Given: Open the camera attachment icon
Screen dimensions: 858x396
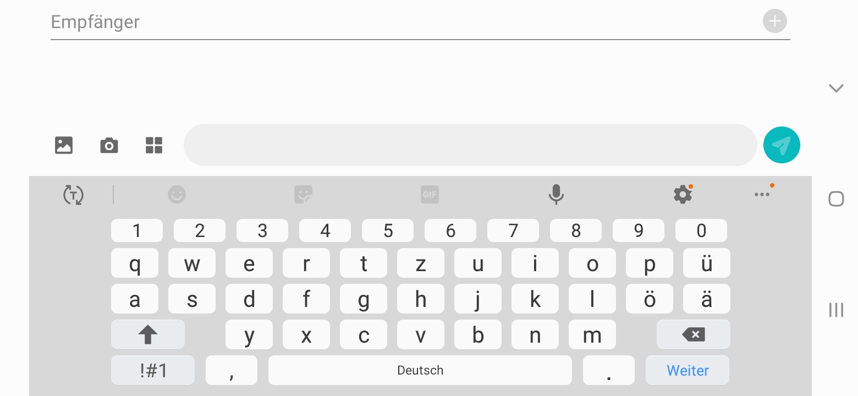Looking at the screenshot, I should click(109, 145).
